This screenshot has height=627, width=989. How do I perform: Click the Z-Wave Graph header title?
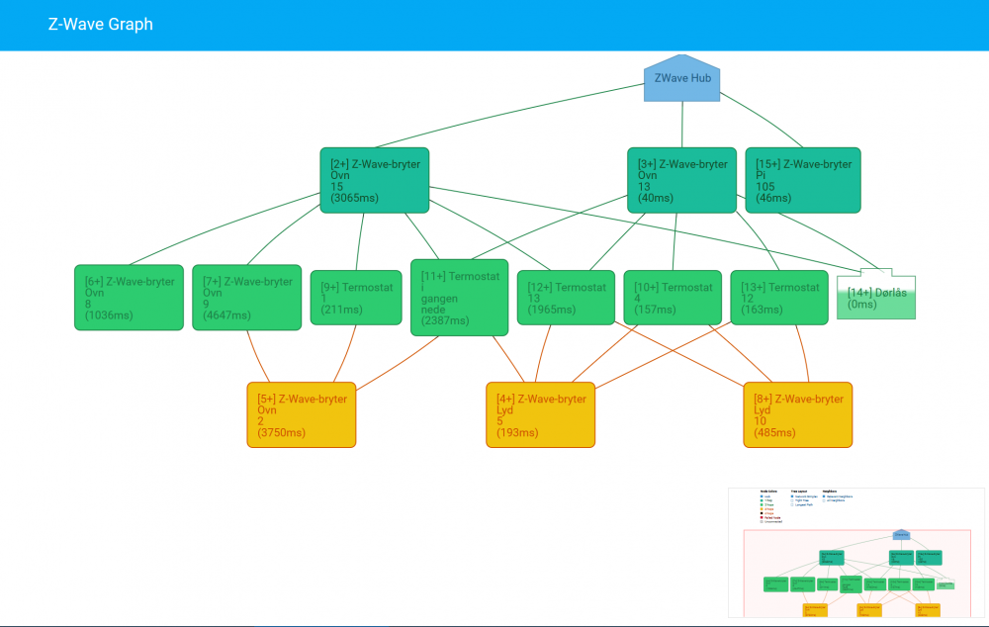pyautogui.click(x=101, y=25)
